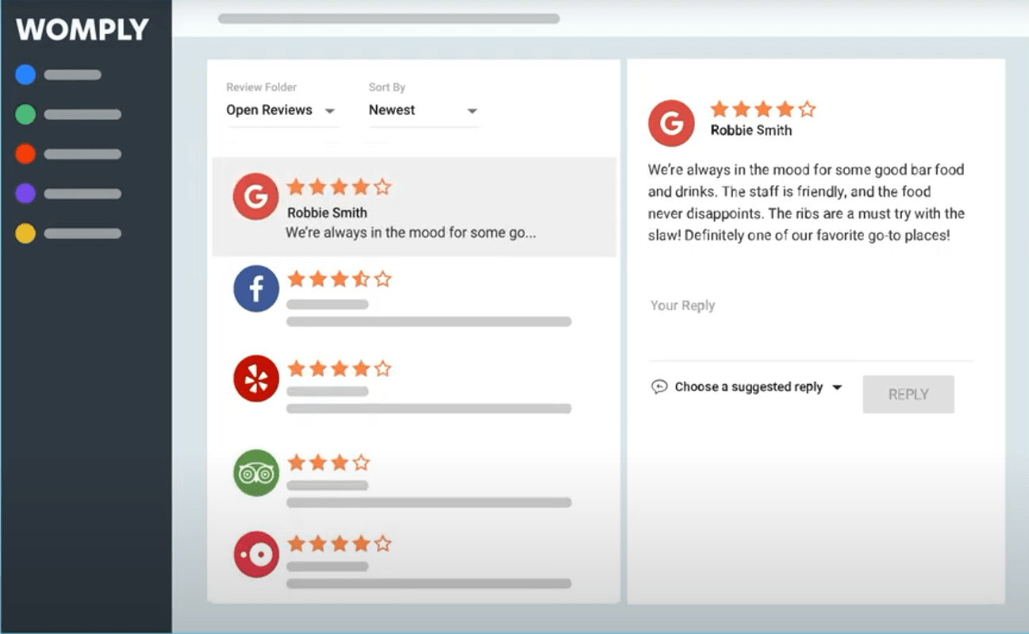Viewport: 1029px width, 634px height.
Task: Open the OpenTable review icon
Action: coord(255,555)
